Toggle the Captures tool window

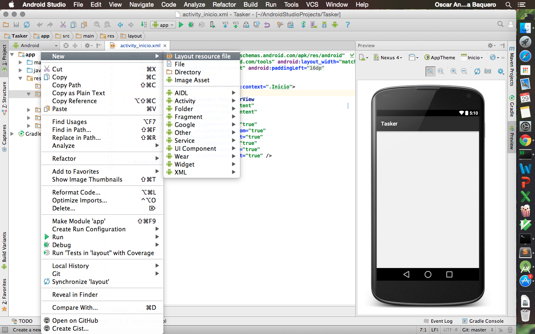[5, 138]
